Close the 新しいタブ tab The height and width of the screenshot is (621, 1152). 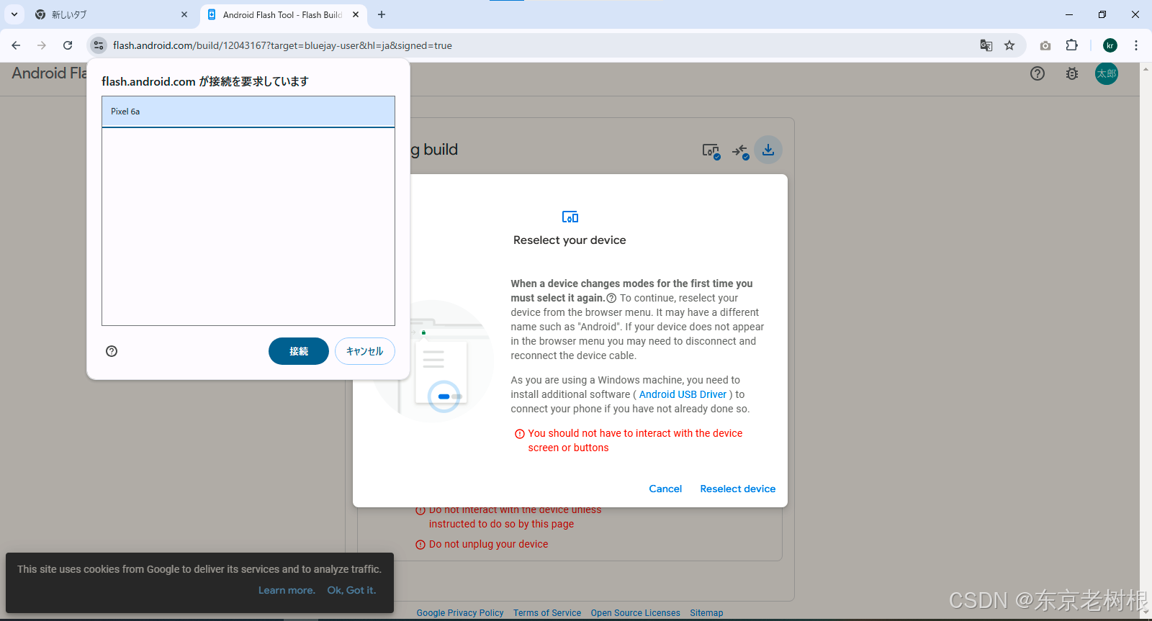tap(184, 14)
